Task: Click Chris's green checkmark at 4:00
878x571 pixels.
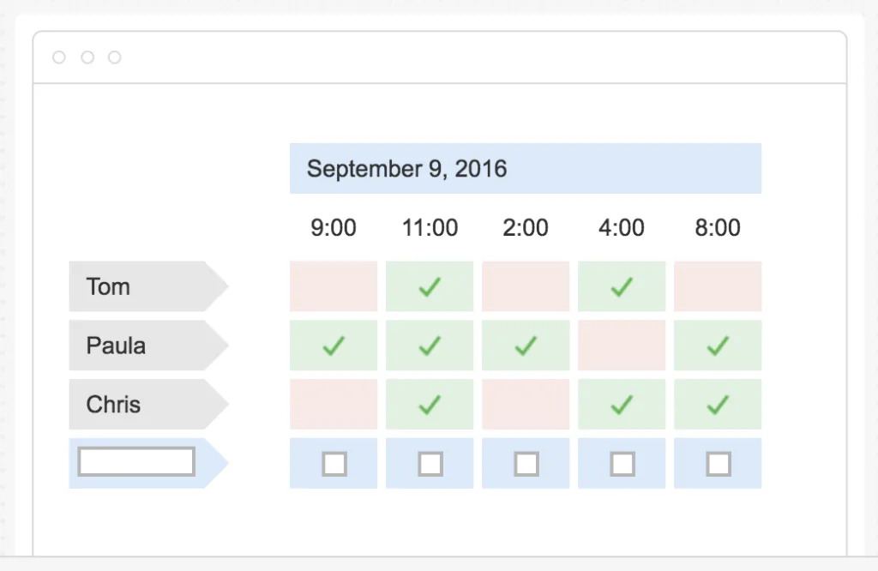Action: point(622,404)
